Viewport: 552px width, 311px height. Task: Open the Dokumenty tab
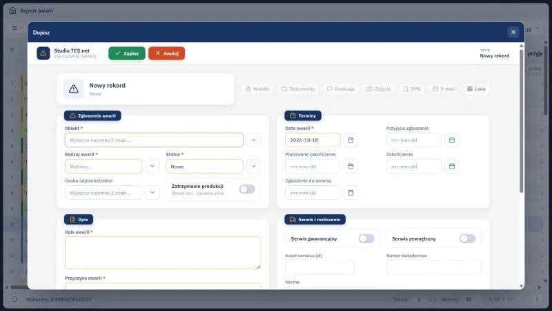(298, 89)
